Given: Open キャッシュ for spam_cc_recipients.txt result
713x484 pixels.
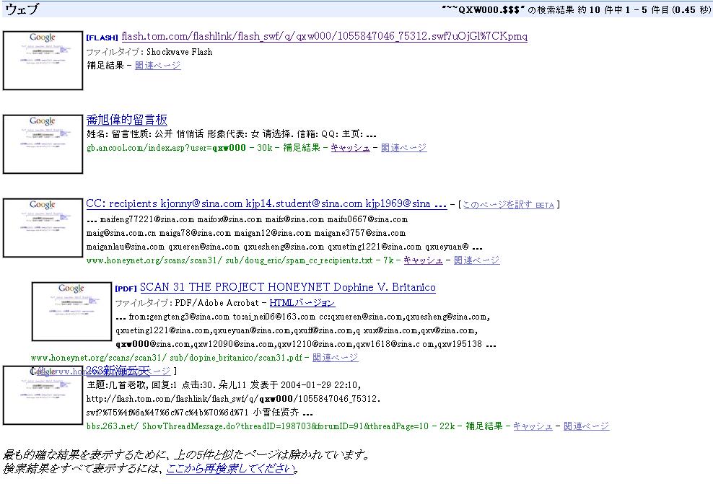Looking at the screenshot, I should click(x=423, y=260).
